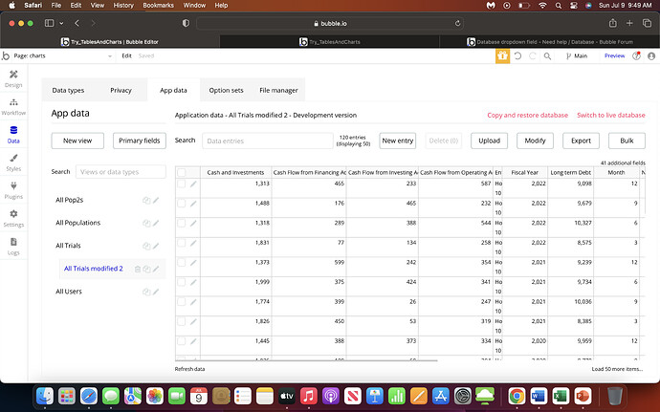The height and width of the screenshot is (412, 660).
Task: Open the History menu in menu bar
Action: (123, 5)
